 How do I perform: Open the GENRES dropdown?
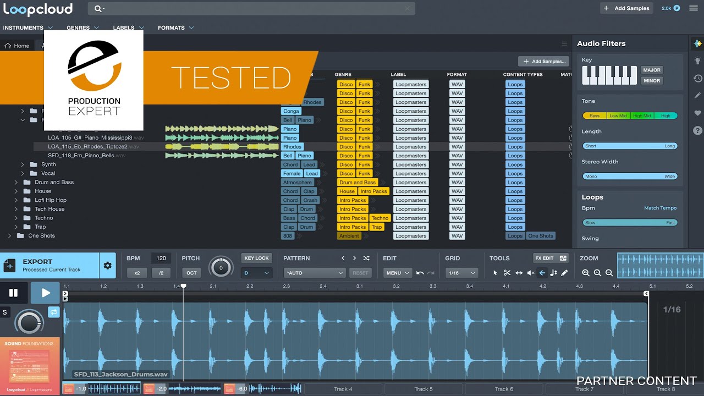82,28
